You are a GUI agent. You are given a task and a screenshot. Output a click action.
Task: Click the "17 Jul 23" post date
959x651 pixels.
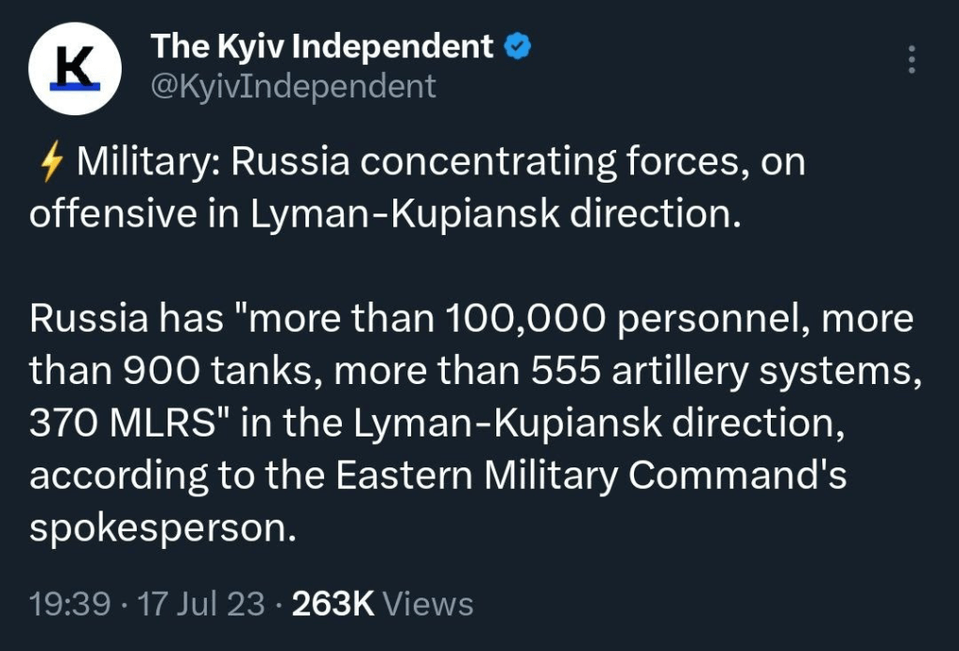pos(200,603)
